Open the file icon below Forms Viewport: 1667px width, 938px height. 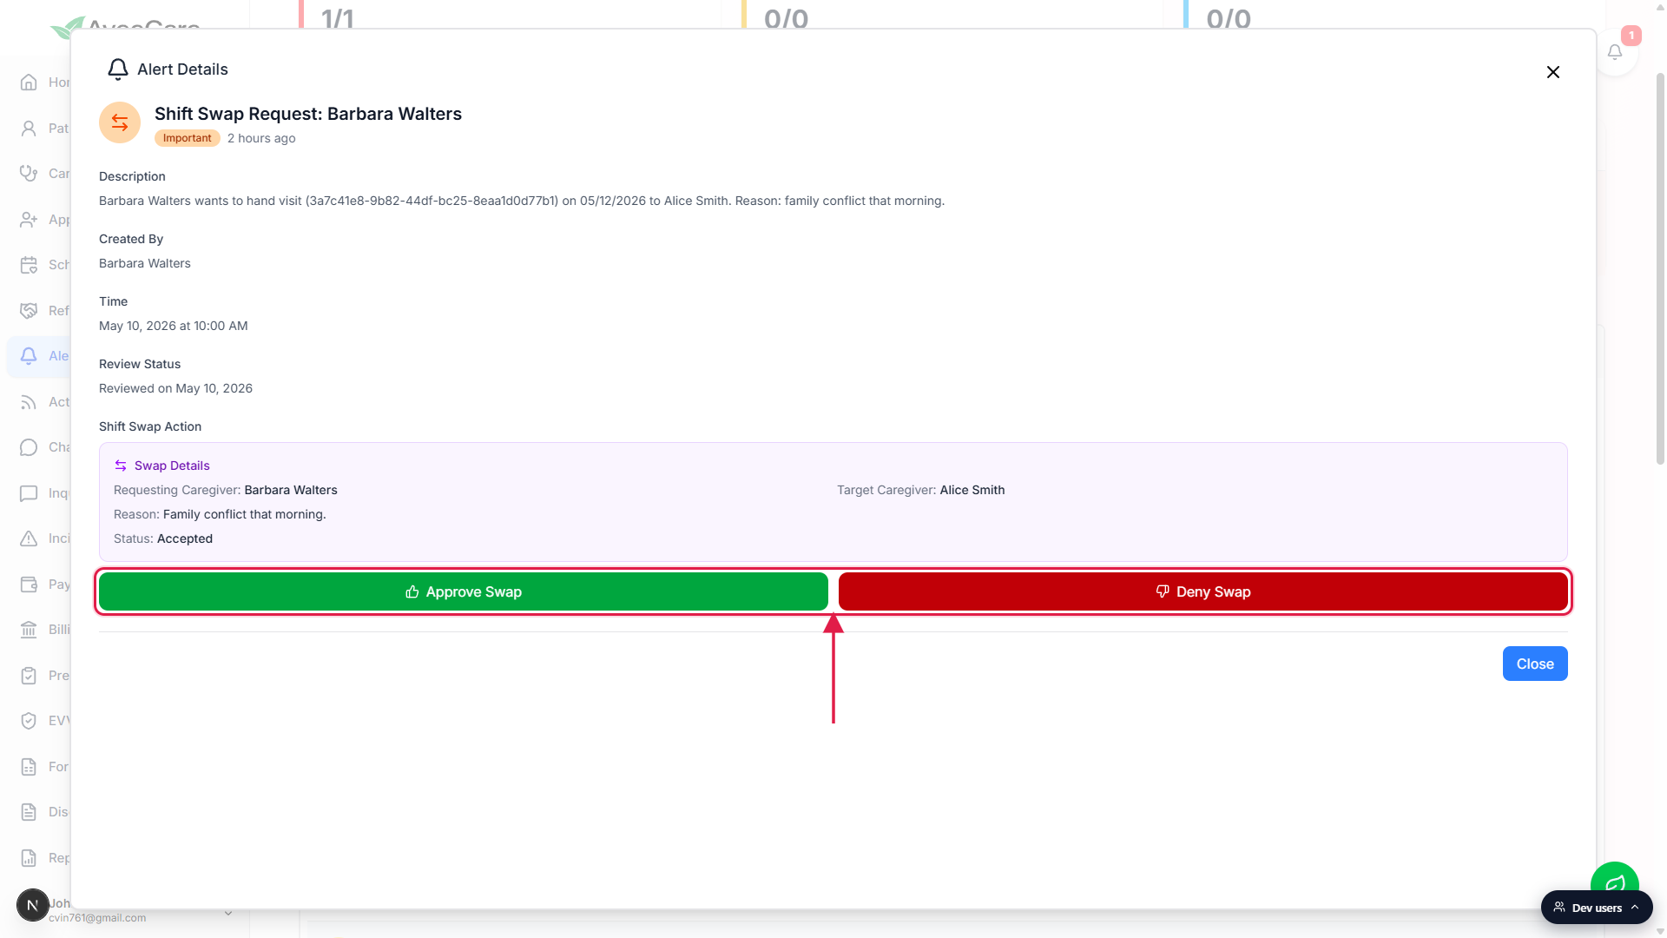(x=29, y=812)
